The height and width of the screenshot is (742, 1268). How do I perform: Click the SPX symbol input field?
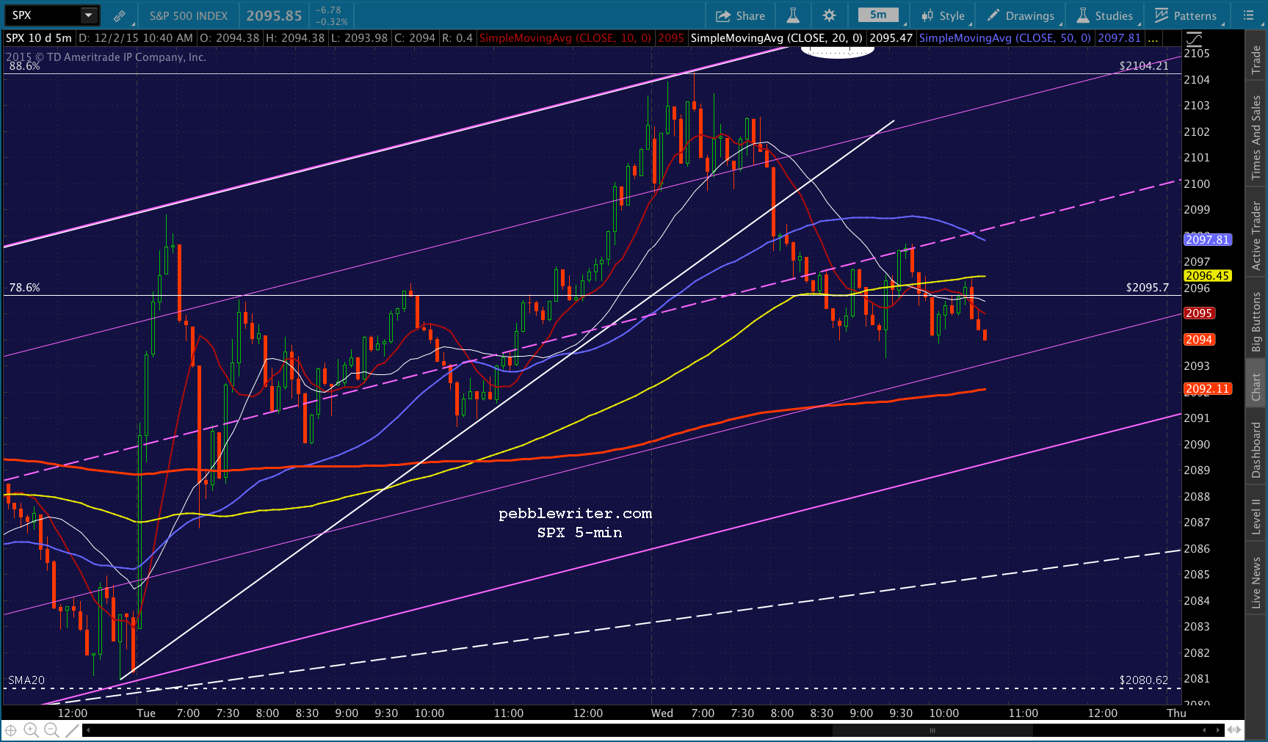point(40,15)
